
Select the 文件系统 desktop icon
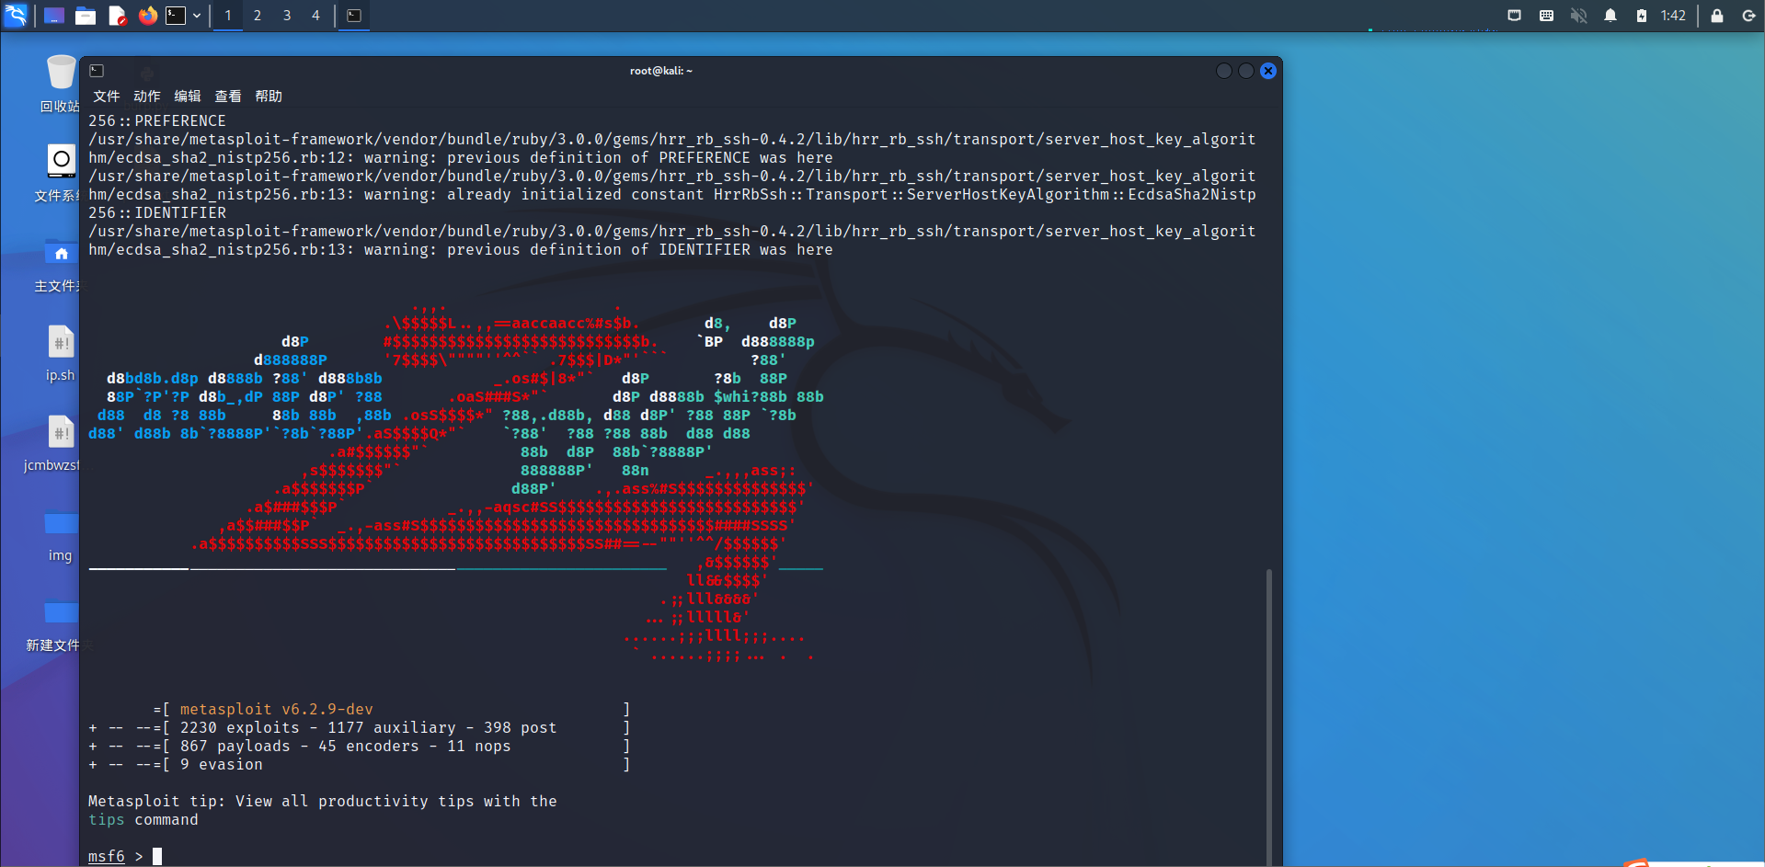[60, 172]
